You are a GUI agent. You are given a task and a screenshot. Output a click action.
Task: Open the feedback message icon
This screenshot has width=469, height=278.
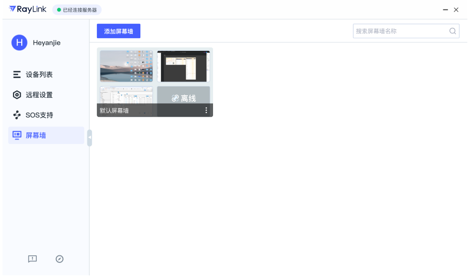pyautogui.click(x=32, y=259)
